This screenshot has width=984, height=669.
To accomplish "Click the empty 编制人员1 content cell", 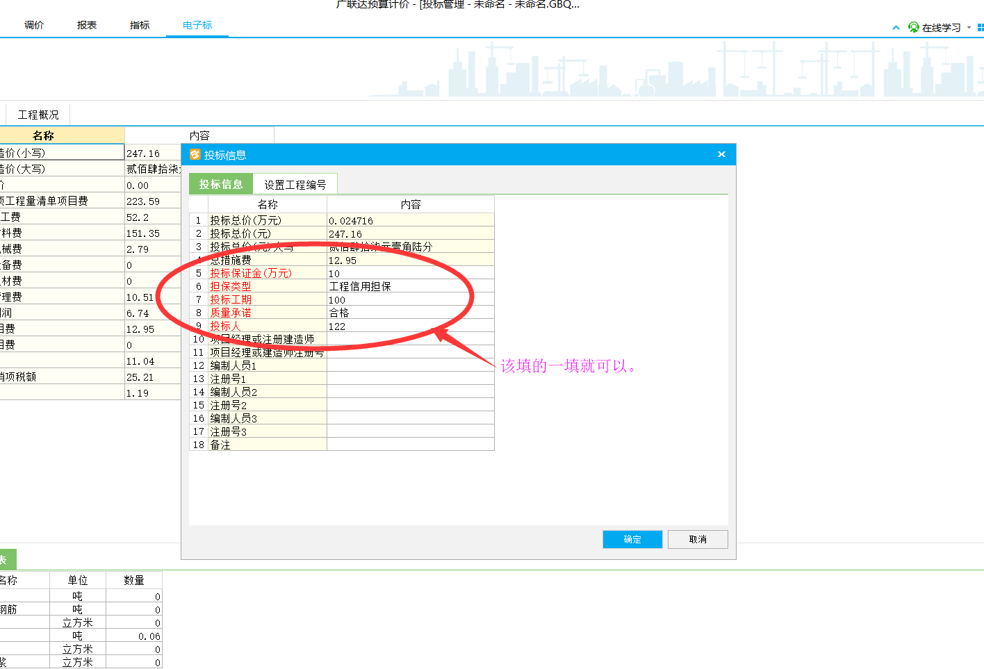I will tap(411, 365).
